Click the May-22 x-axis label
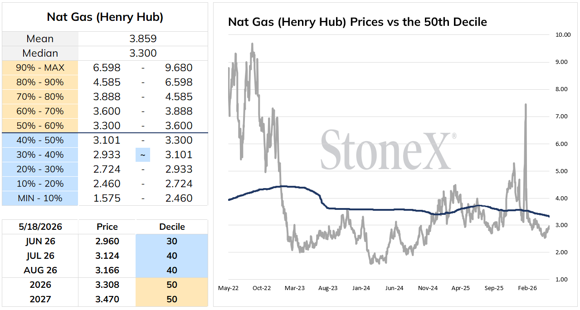Viewport: 580px width, 310px height. tap(229, 288)
